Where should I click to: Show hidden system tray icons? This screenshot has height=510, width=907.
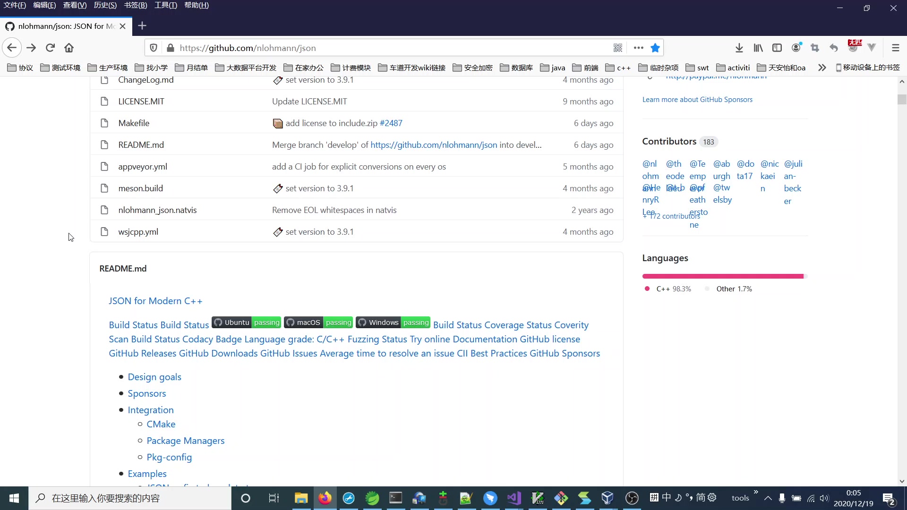click(x=768, y=498)
